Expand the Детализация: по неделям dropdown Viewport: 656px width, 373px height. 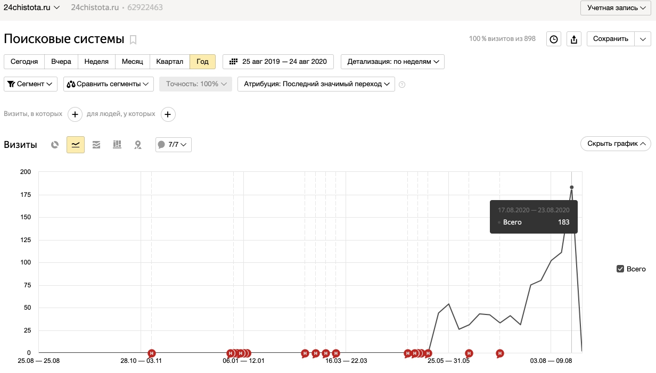pos(392,62)
